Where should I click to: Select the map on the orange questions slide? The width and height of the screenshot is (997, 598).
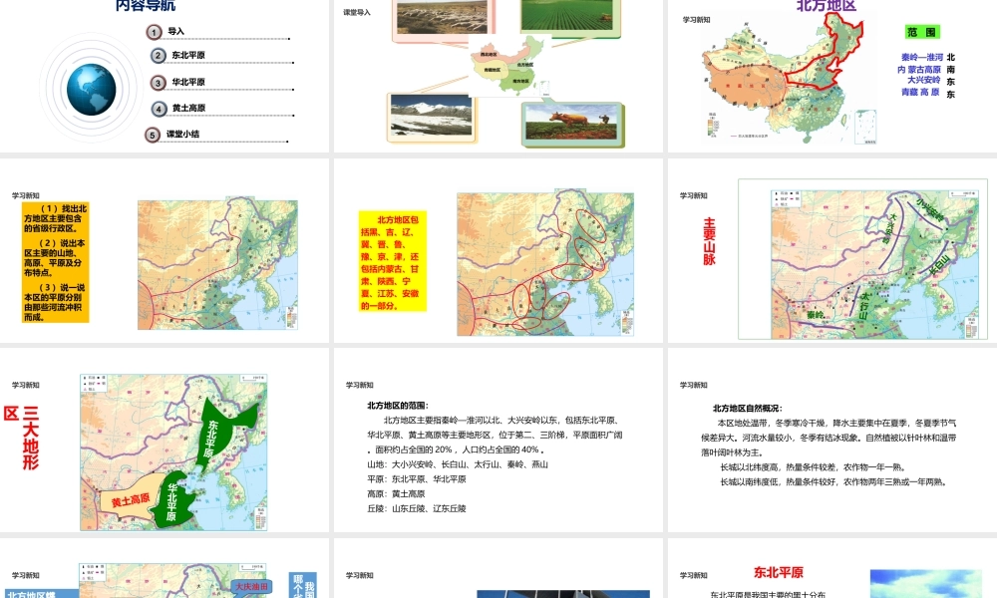click(x=217, y=264)
